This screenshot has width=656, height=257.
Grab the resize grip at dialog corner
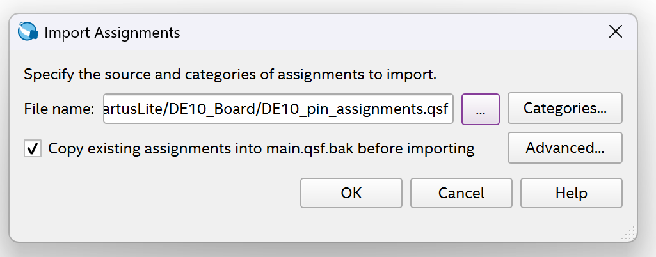click(628, 233)
